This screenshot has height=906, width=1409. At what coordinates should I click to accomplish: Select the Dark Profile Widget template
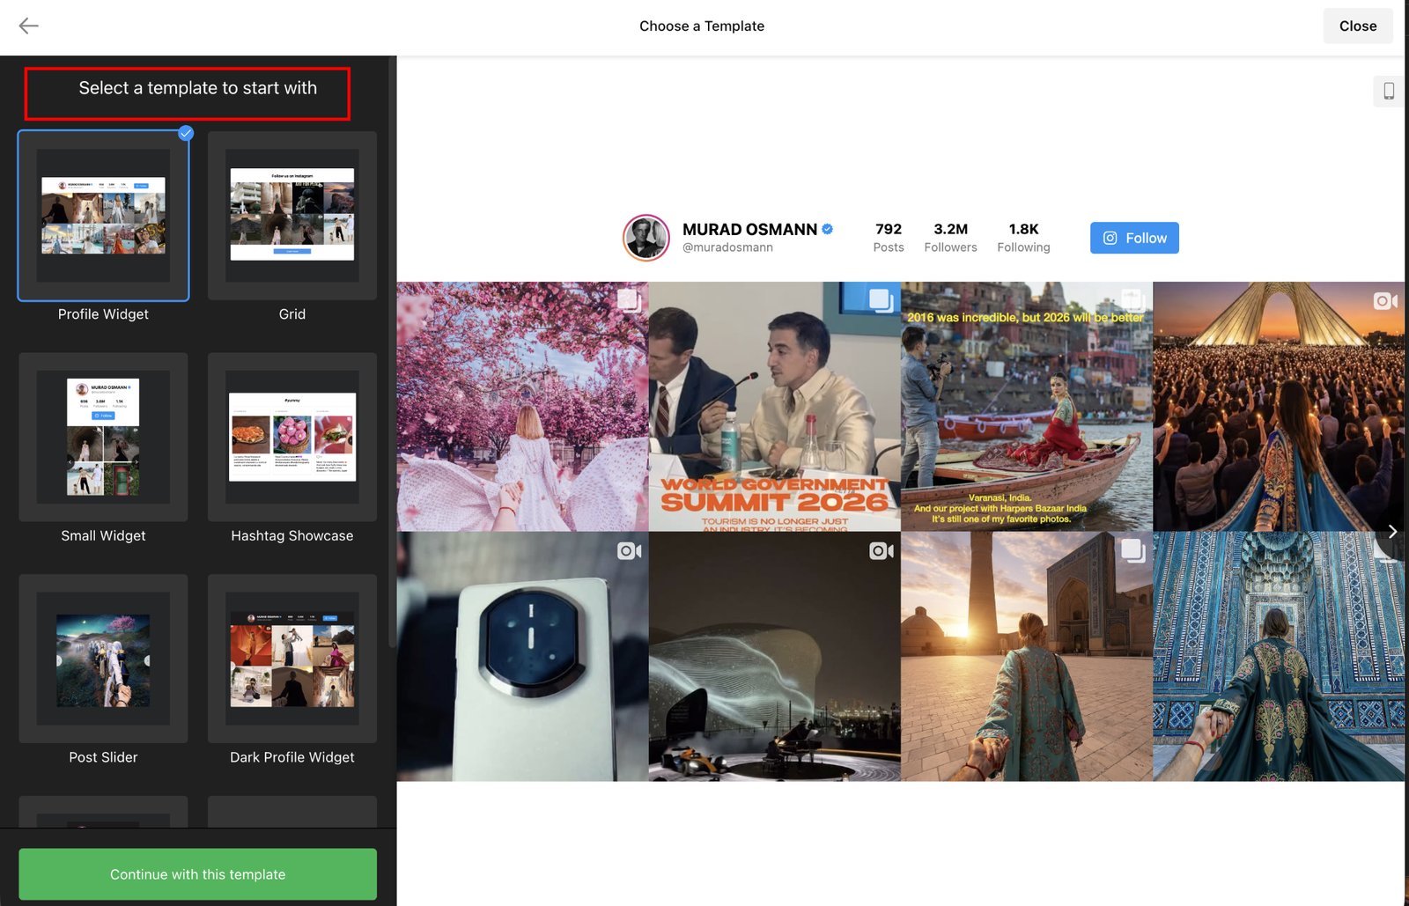(x=292, y=659)
